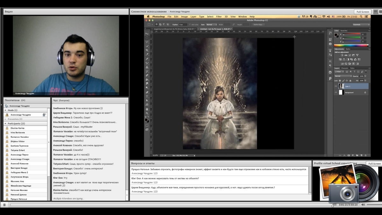Enable Add to selection mode
Image resolution: width=382 pixels, height=215 pixels.
click(x=160, y=25)
